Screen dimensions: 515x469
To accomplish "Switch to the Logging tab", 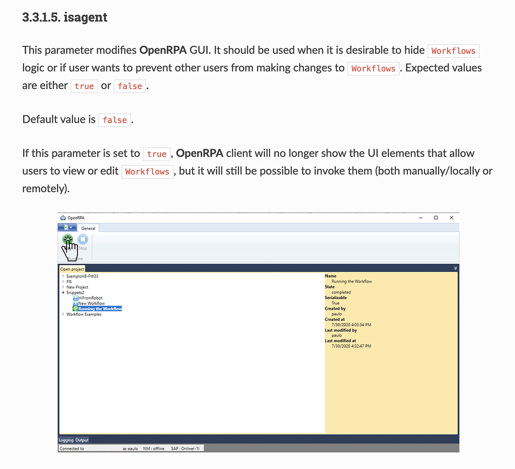I will [x=66, y=440].
